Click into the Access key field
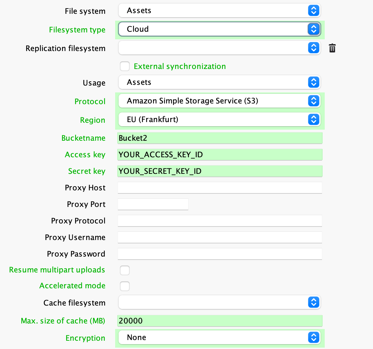 [220, 154]
